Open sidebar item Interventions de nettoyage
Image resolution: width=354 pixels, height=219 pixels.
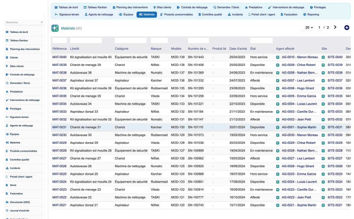coord(25,100)
